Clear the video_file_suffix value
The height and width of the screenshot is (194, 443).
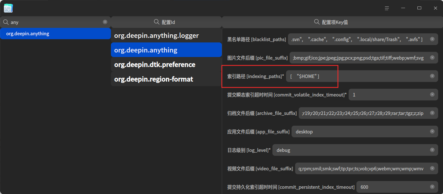pos(432,168)
